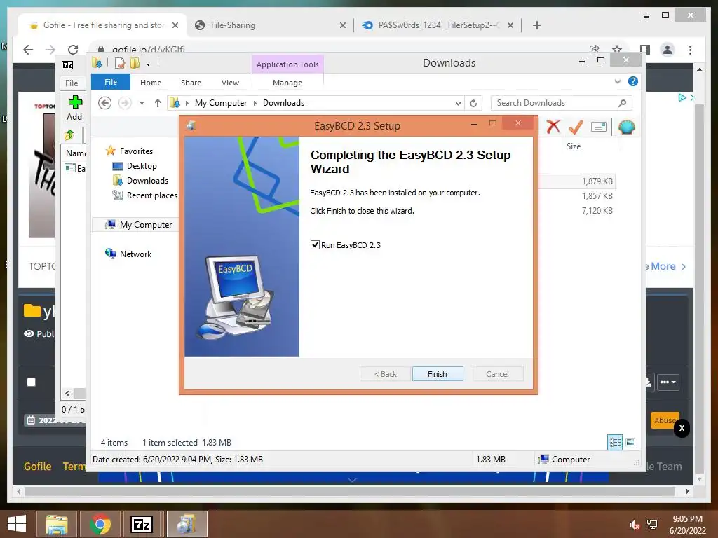Click the Abuse button on Gofile page
This screenshot has width=718, height=538.
[x=663, y=420]
